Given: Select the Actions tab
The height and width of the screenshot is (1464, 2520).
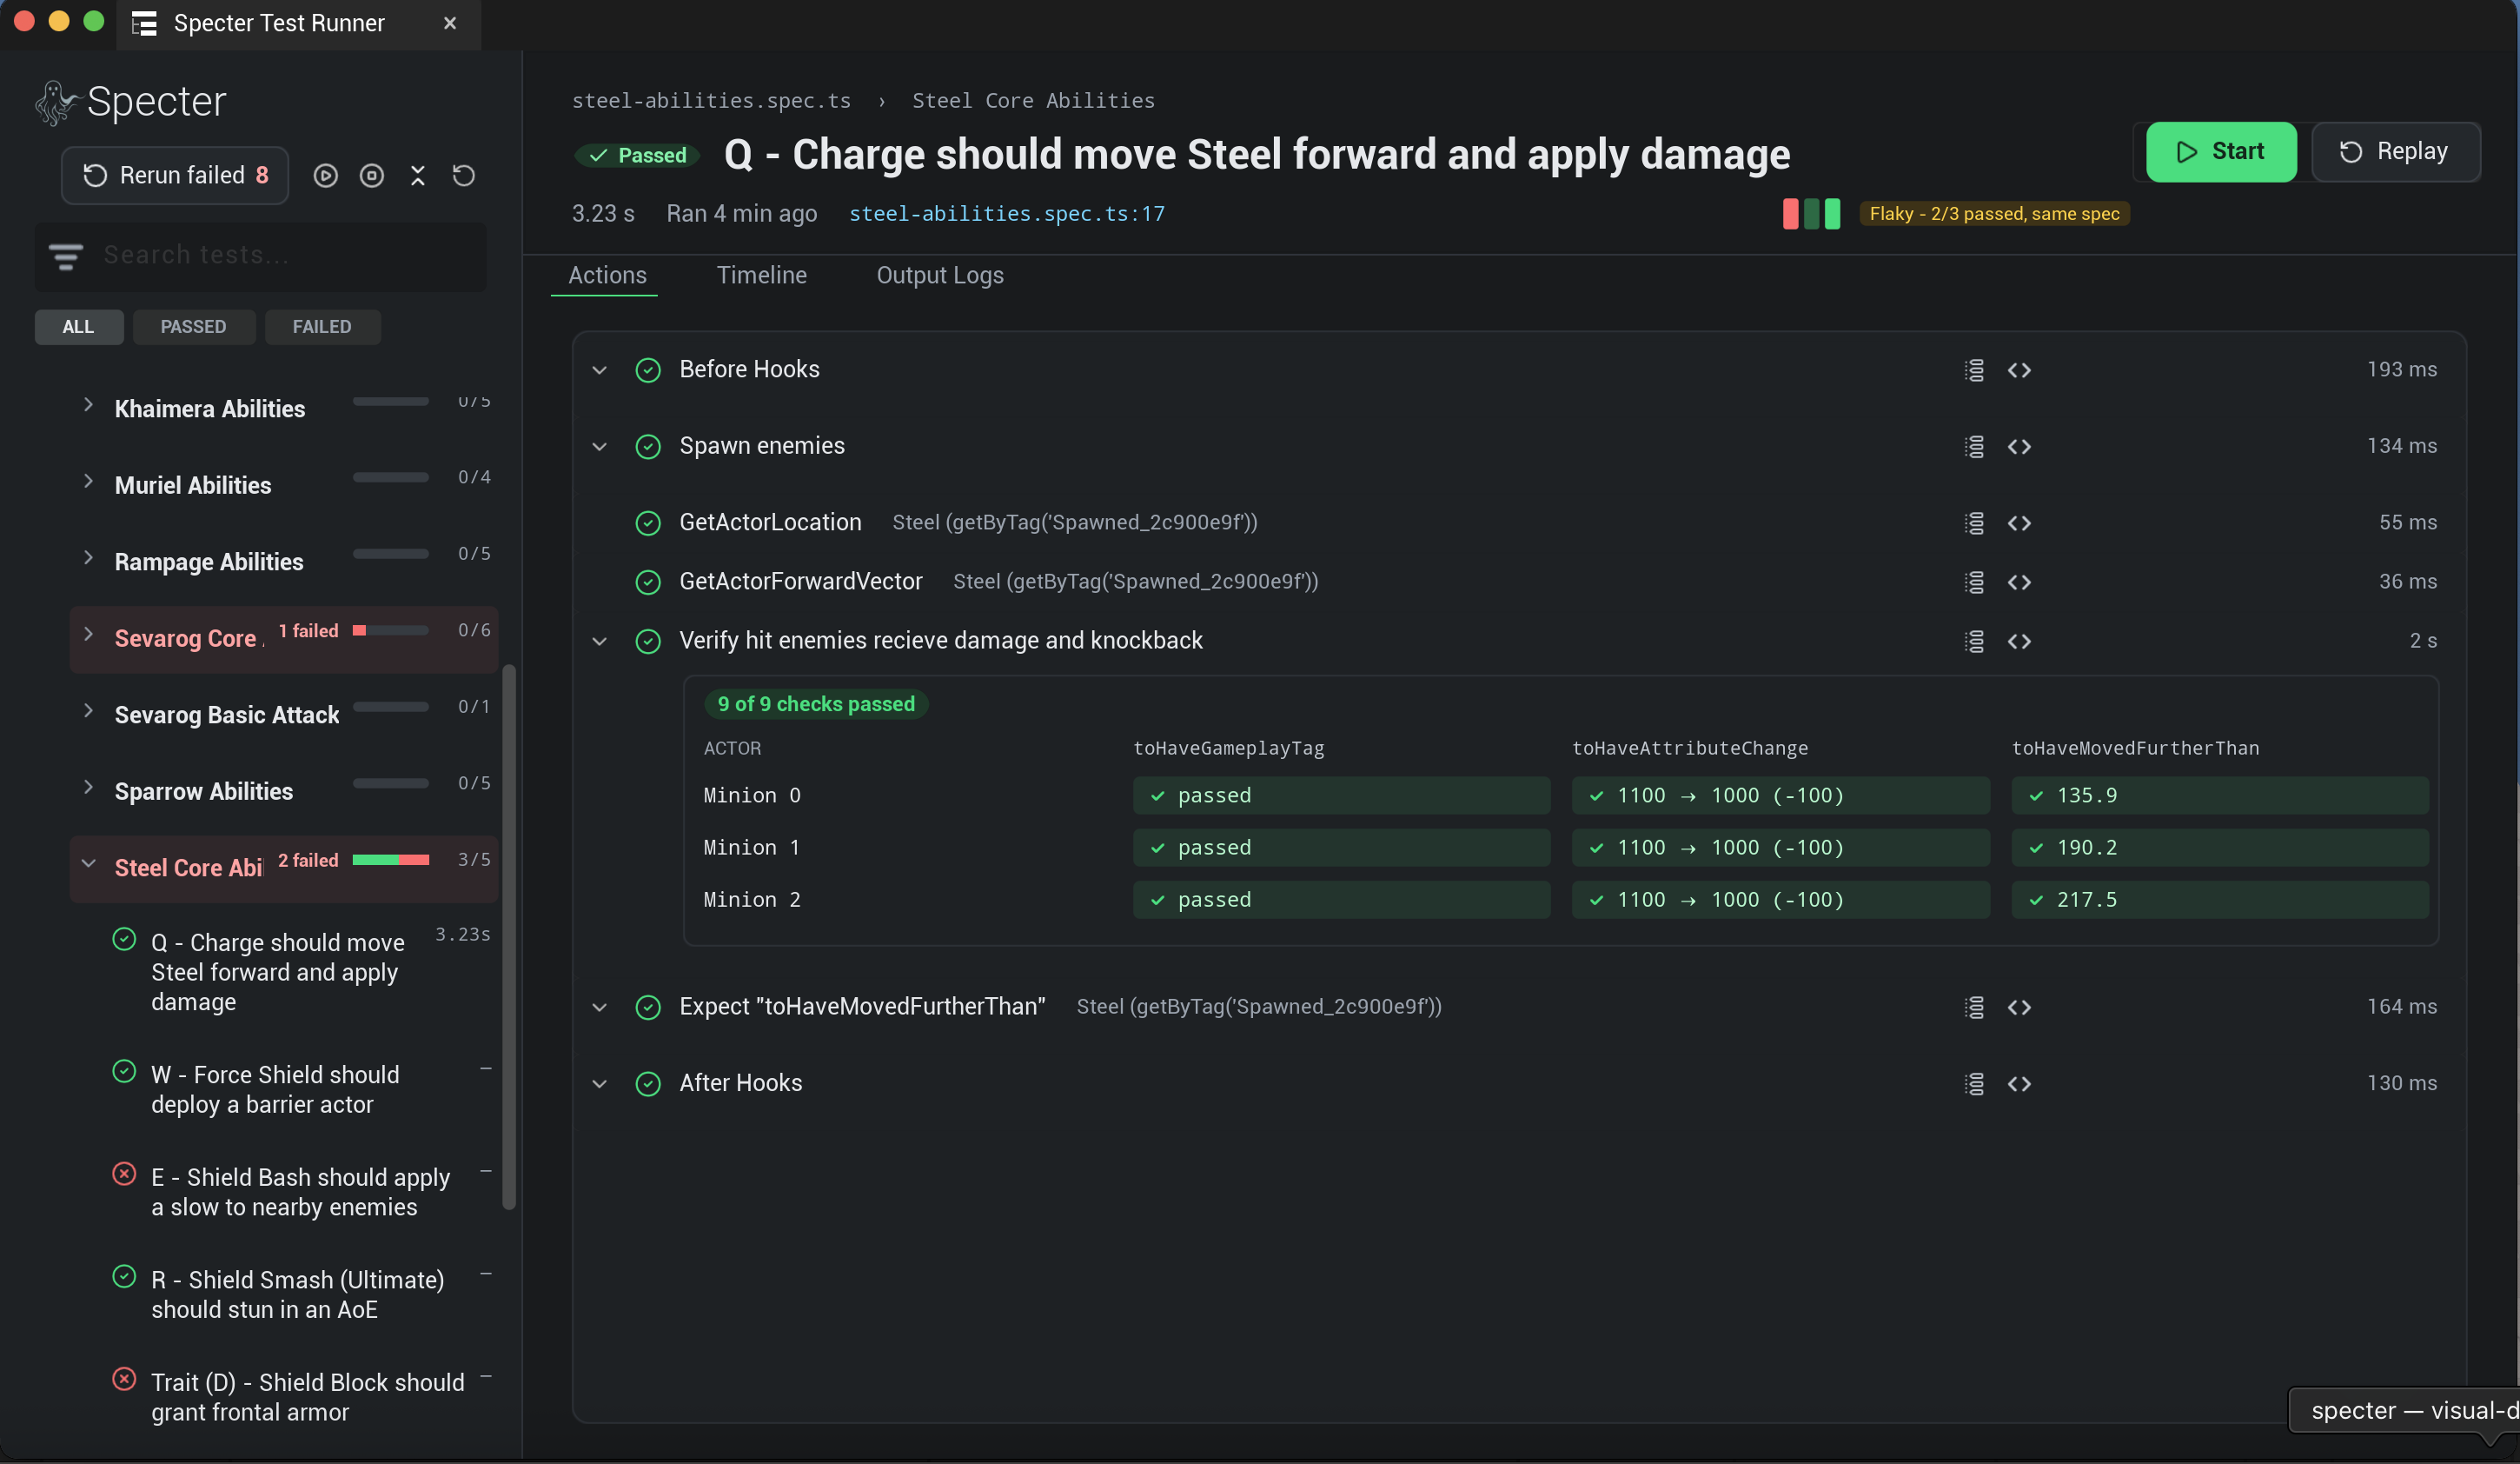Looking at the screenshot, I should tap(607, 276).
